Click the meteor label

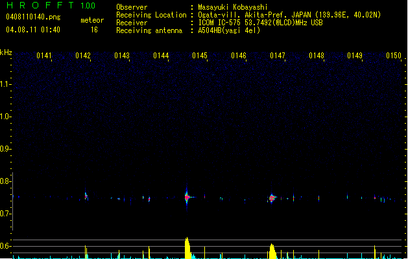coord(92,20)
